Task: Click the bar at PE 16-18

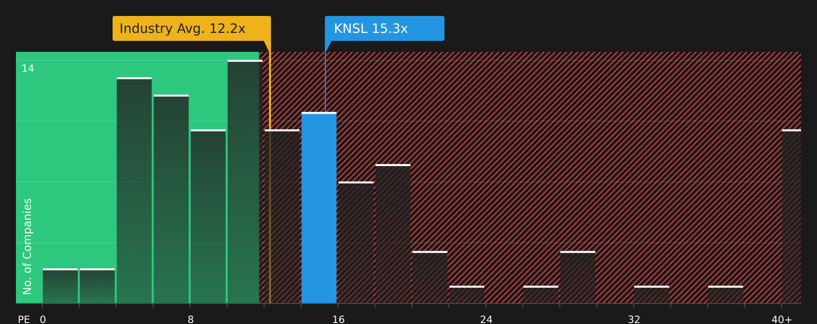Action: [x=356, y=243]
